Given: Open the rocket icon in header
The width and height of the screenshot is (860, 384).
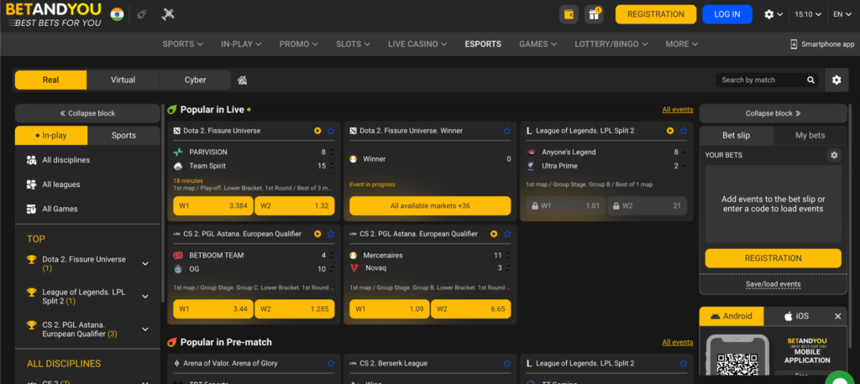Looking at the screenshot, I should [x=141, y=14].
